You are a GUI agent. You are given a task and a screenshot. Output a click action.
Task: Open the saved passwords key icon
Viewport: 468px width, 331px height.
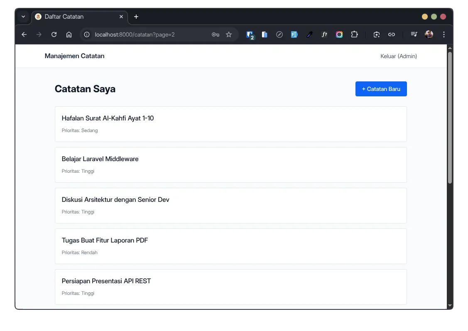click(215, 35)
